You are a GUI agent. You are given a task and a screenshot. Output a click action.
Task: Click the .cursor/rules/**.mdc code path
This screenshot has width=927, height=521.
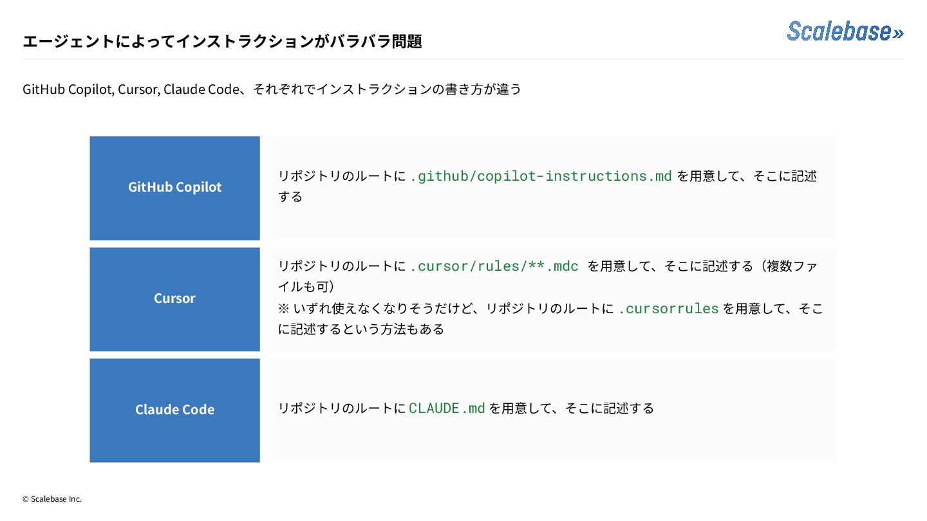tap(494, 266)
